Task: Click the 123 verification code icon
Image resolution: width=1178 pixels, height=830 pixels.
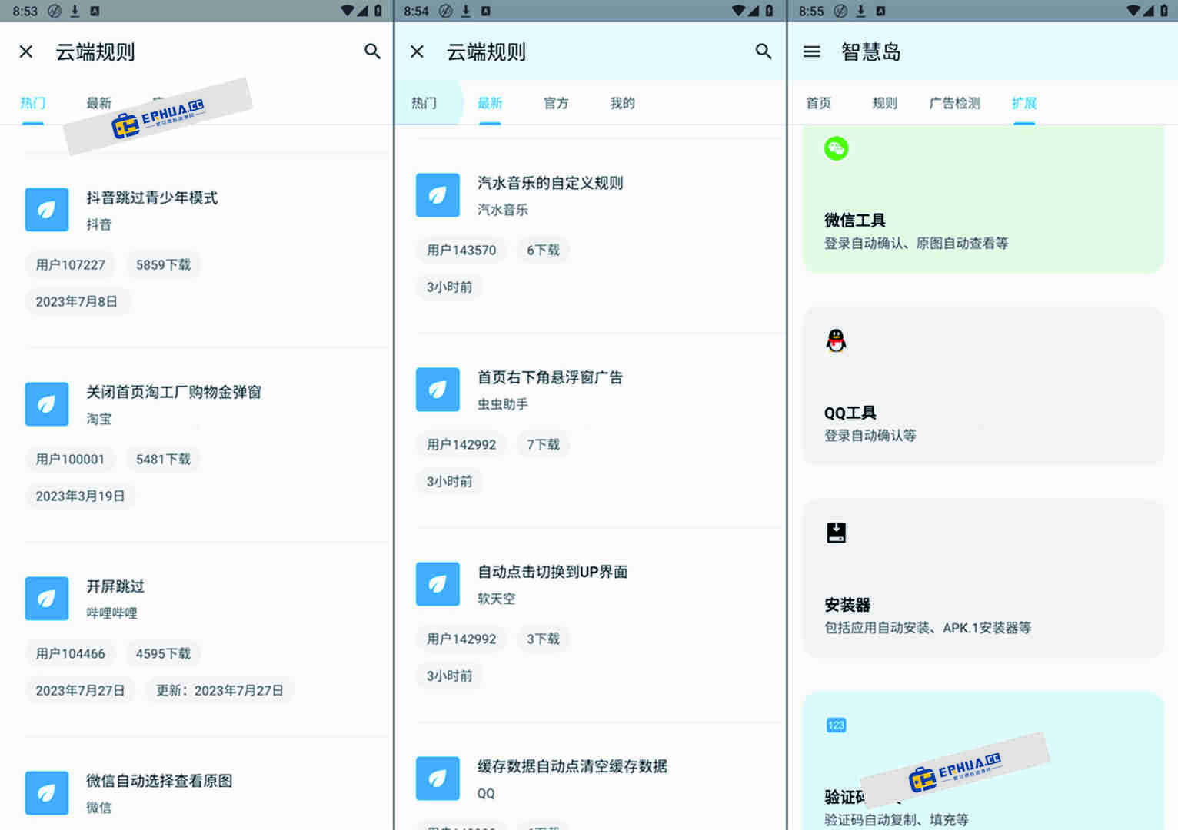Action: [836, 725]
